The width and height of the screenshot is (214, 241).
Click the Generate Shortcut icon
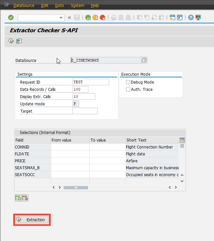(180, 17)
